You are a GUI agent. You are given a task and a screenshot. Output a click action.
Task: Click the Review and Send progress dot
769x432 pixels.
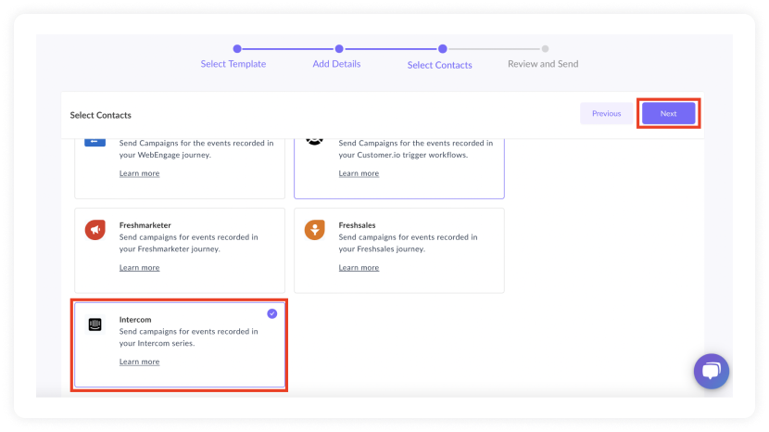pos(545,48)
